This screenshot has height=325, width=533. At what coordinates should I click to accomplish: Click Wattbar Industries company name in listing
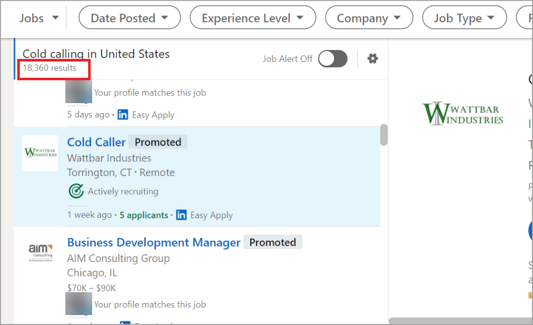point(109,158)
